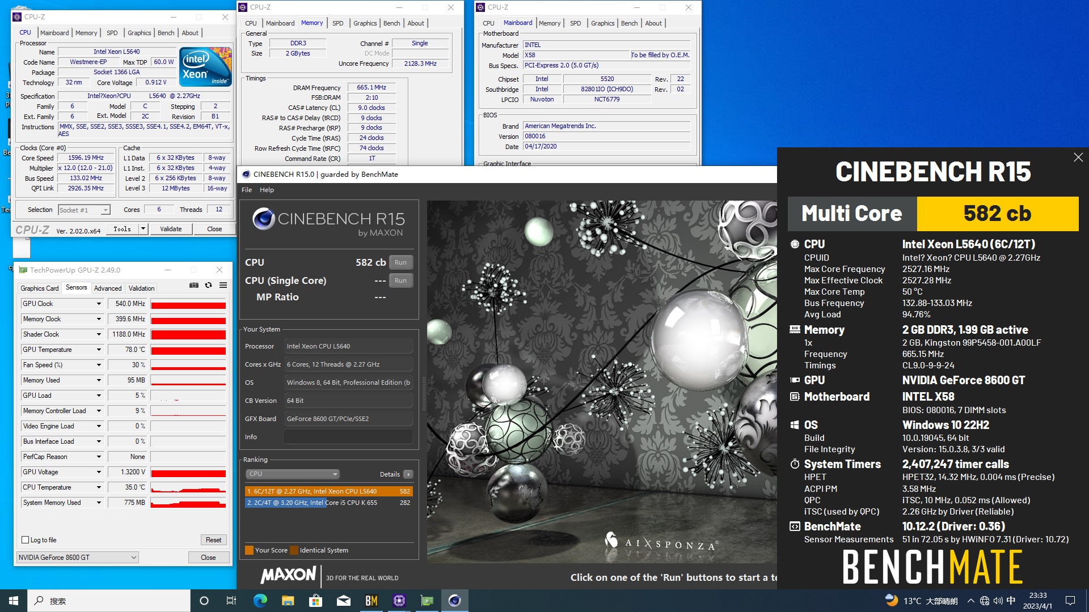
Task: Open the Mail app from the taskbar
Action: pos(343,601)
